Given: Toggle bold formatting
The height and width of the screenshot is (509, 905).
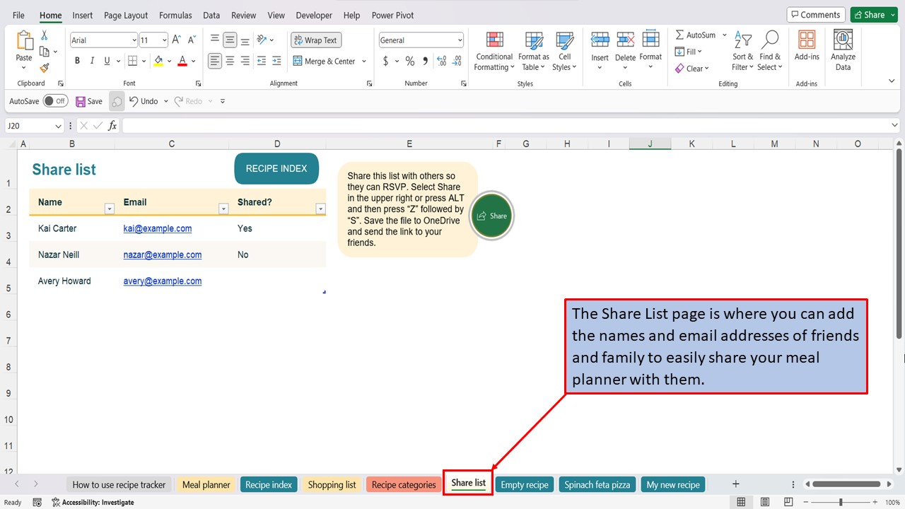Looking at the screenshot, I should 77,61.
